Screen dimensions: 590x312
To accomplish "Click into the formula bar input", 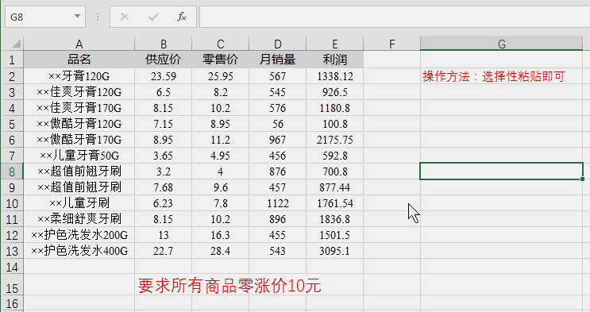I will pyautogui.click(x=395, y=17).
